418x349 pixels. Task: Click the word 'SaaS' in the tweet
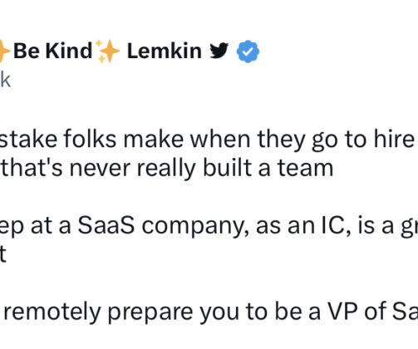point(106,225)
